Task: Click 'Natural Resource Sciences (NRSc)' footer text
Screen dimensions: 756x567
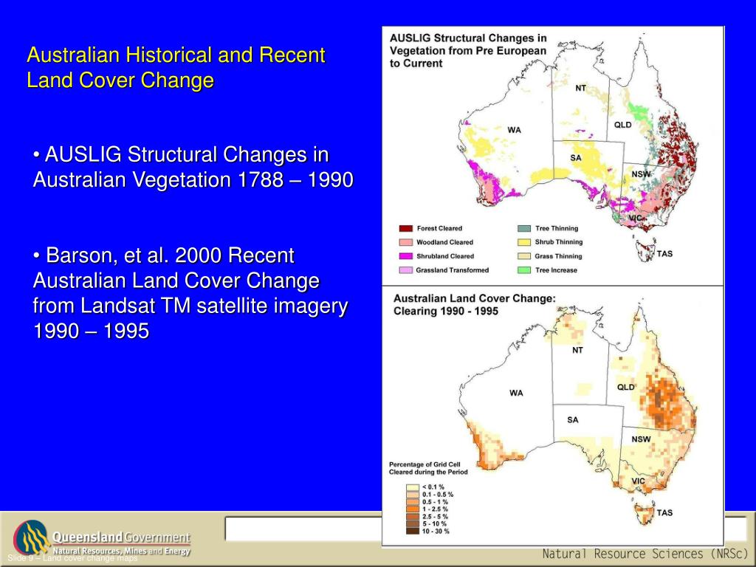Action: coord(645,554)
